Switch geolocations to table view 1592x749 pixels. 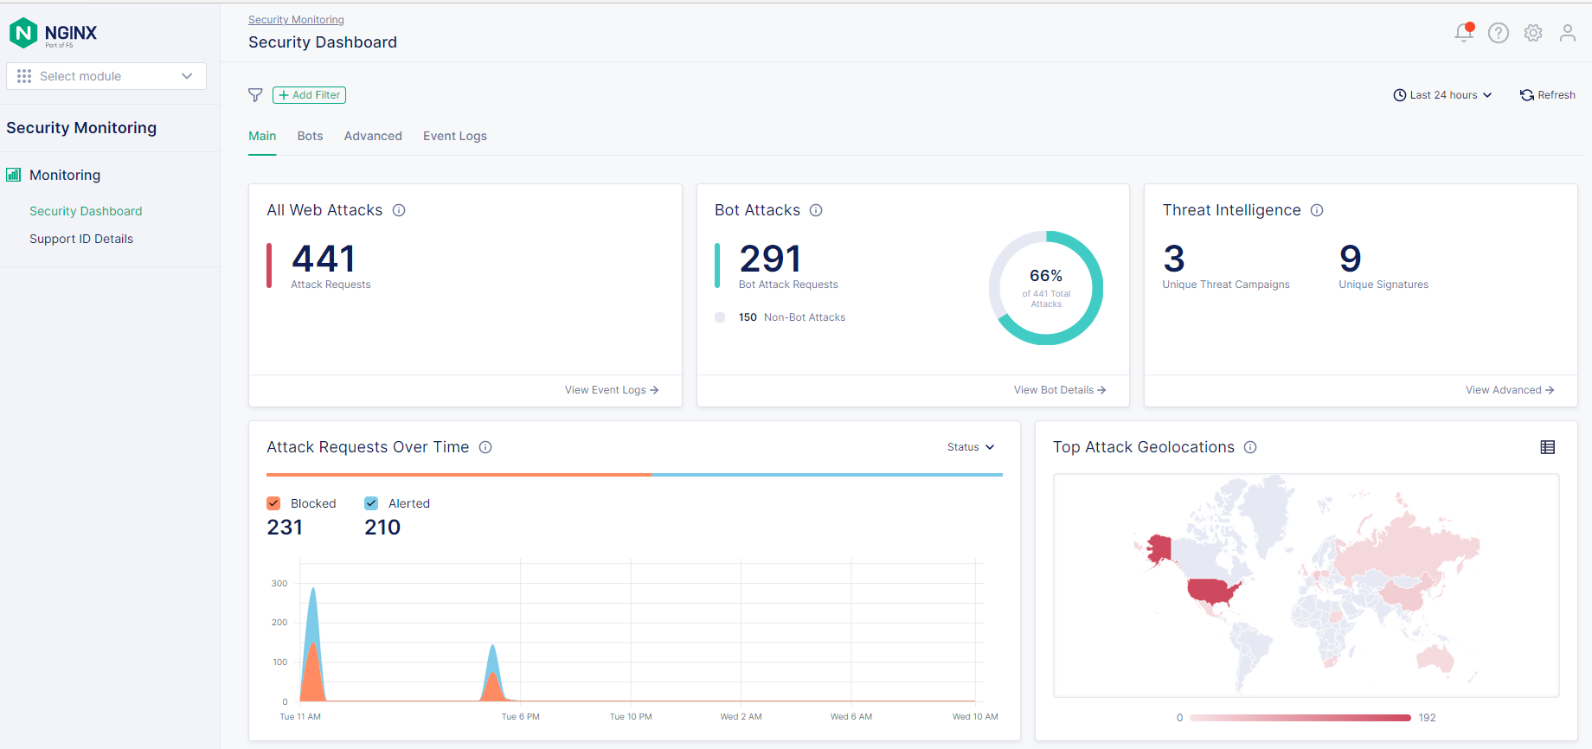click(x=1547, y=447)
